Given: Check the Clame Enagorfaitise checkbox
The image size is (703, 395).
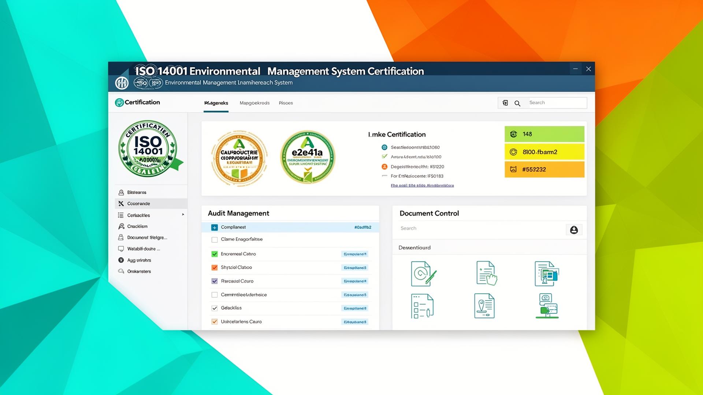Looking at the screenshot, I should pos(215,240).
